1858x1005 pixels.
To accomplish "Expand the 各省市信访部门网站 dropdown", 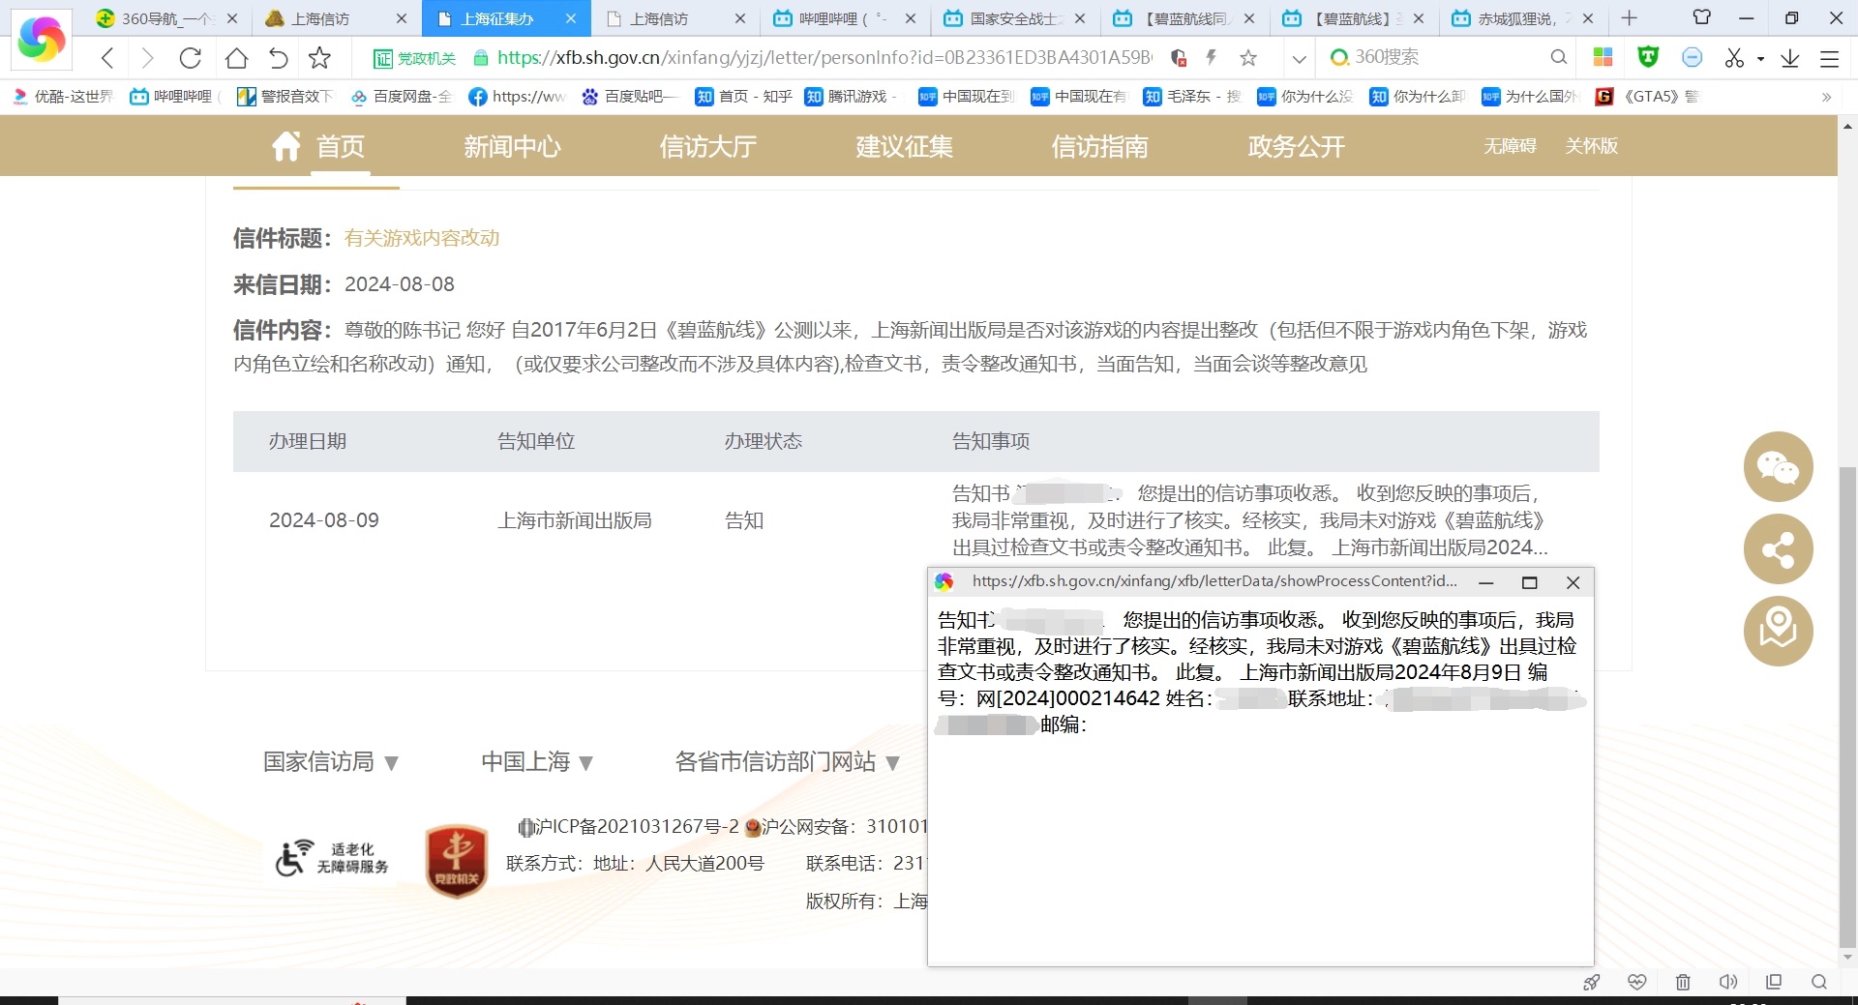I will click(788, 762).
